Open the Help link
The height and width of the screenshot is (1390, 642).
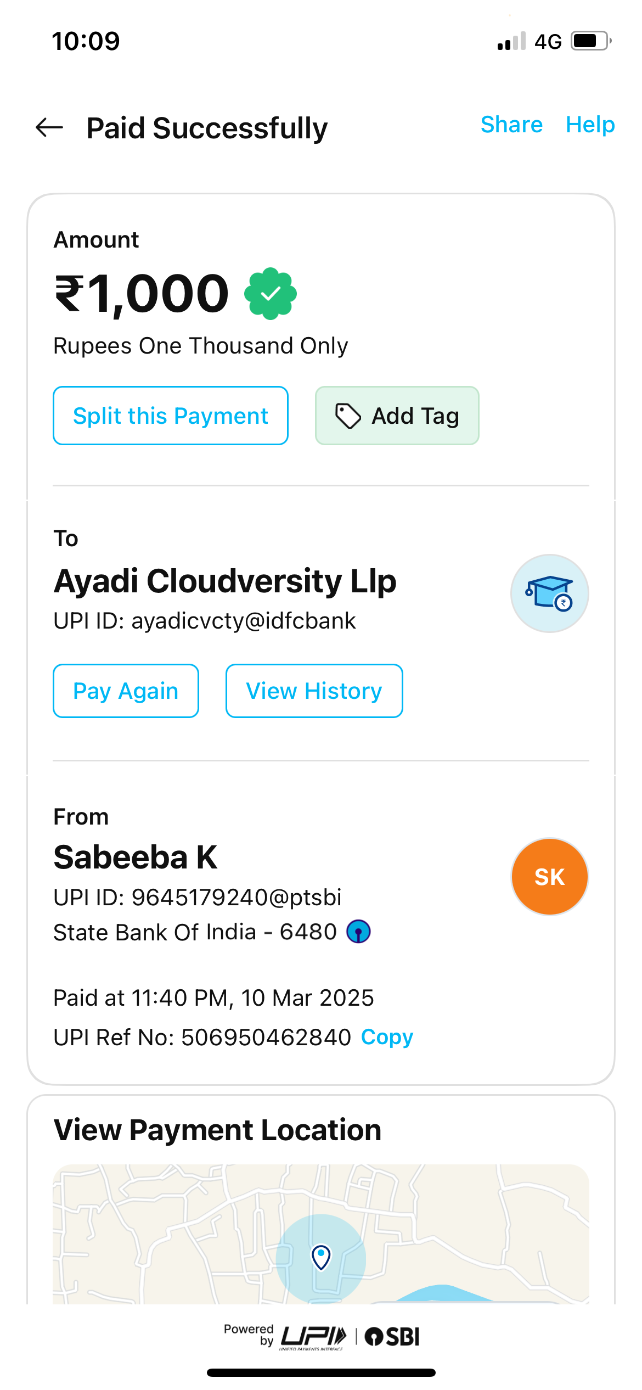point(590,125)
